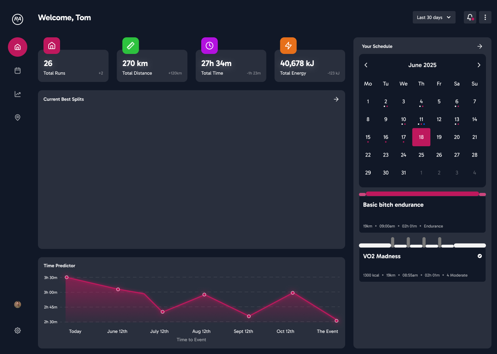Select June 25 in the calendar
This screenshot has width=497, height=354.
[x=421, y=155]
